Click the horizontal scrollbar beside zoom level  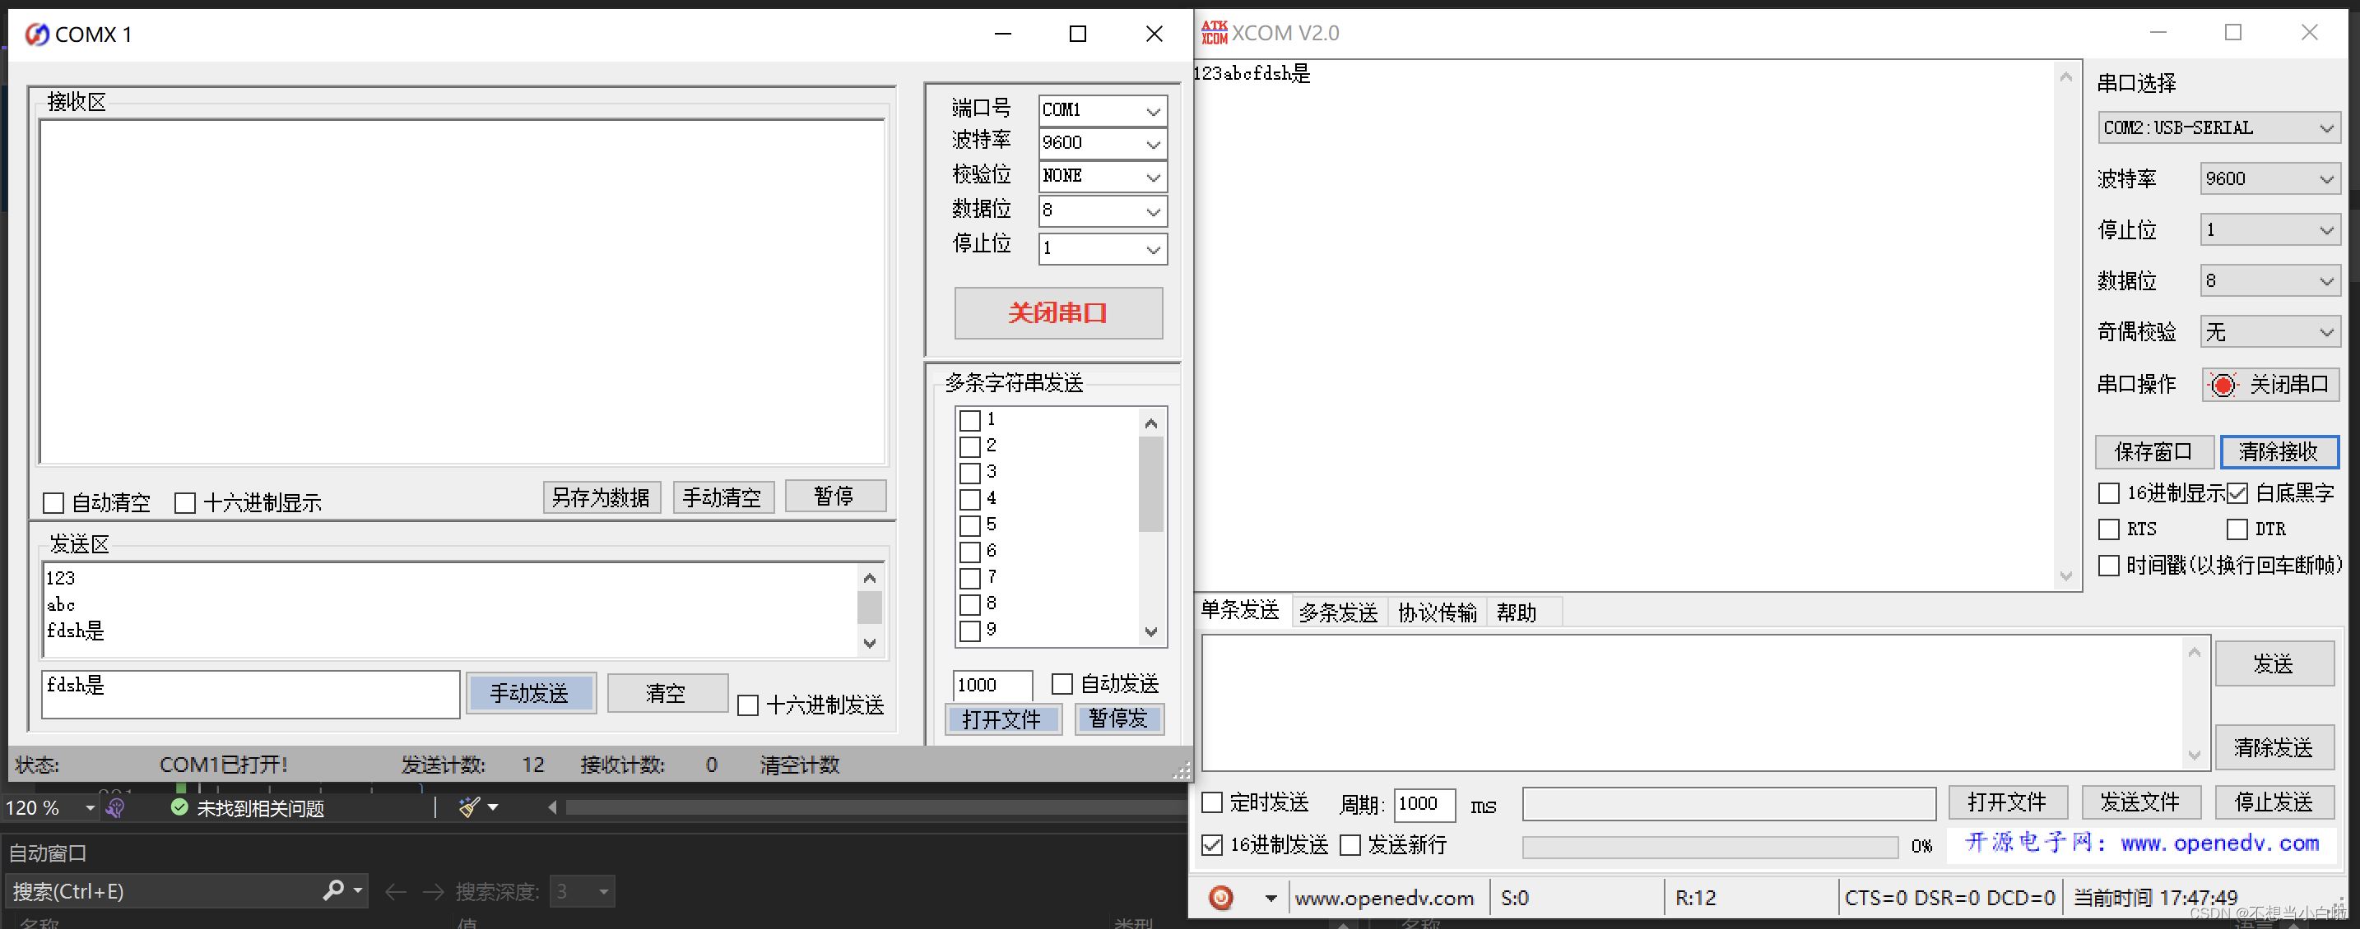coord(871,807)
